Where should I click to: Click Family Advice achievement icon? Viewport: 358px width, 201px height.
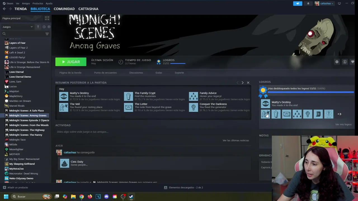pos(193,96)
